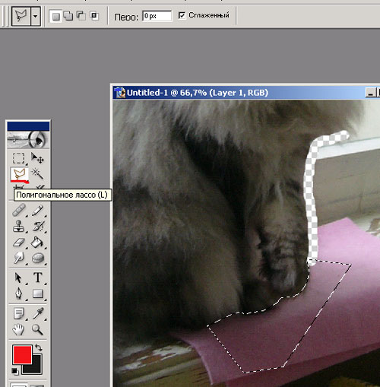Reset default colors small squares icon
The image size is (380, 387).
point(15,371)
